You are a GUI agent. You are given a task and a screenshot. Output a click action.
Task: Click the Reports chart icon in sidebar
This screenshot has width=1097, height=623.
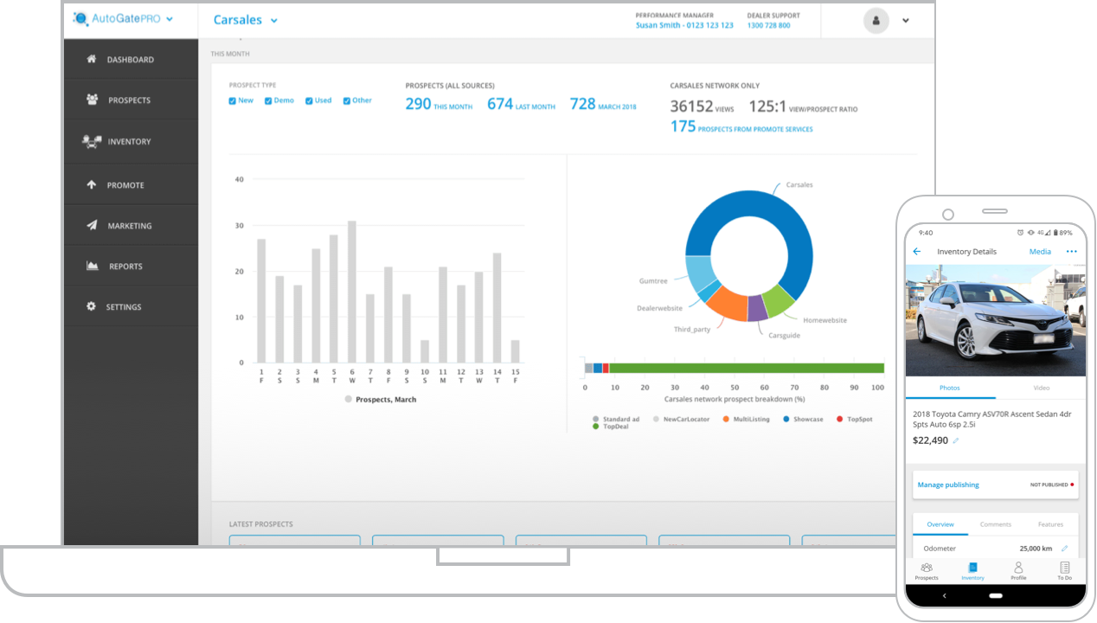click(x=92, y=266)
